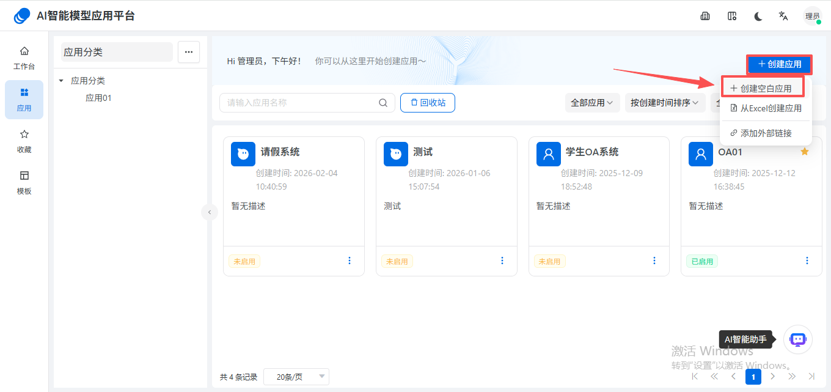Screen dimensions: 831x392
Task: Click 暂无描述 on the 请假系统 card
Action: (x=249, y=206)
